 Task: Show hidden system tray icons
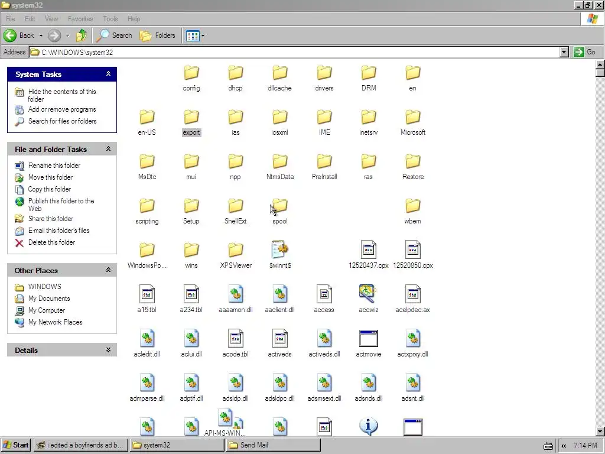coord(564,446)
